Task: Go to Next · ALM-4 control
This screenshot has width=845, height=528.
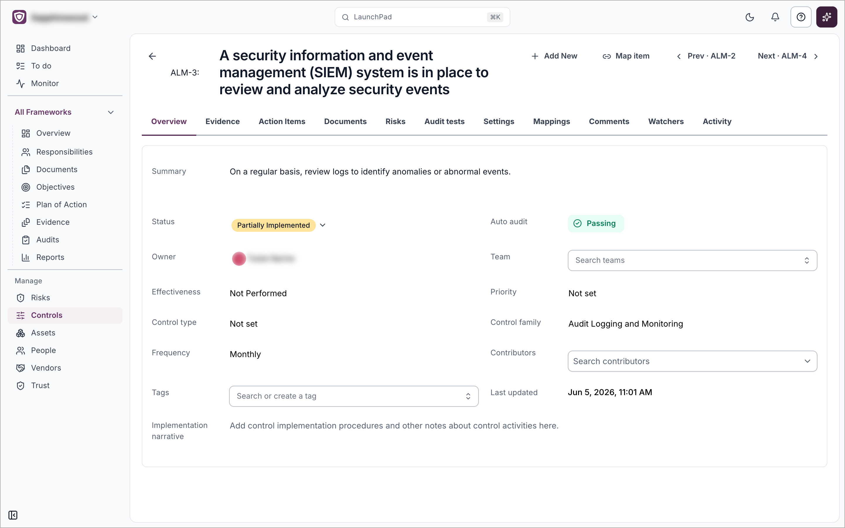Action: point(788,56)
